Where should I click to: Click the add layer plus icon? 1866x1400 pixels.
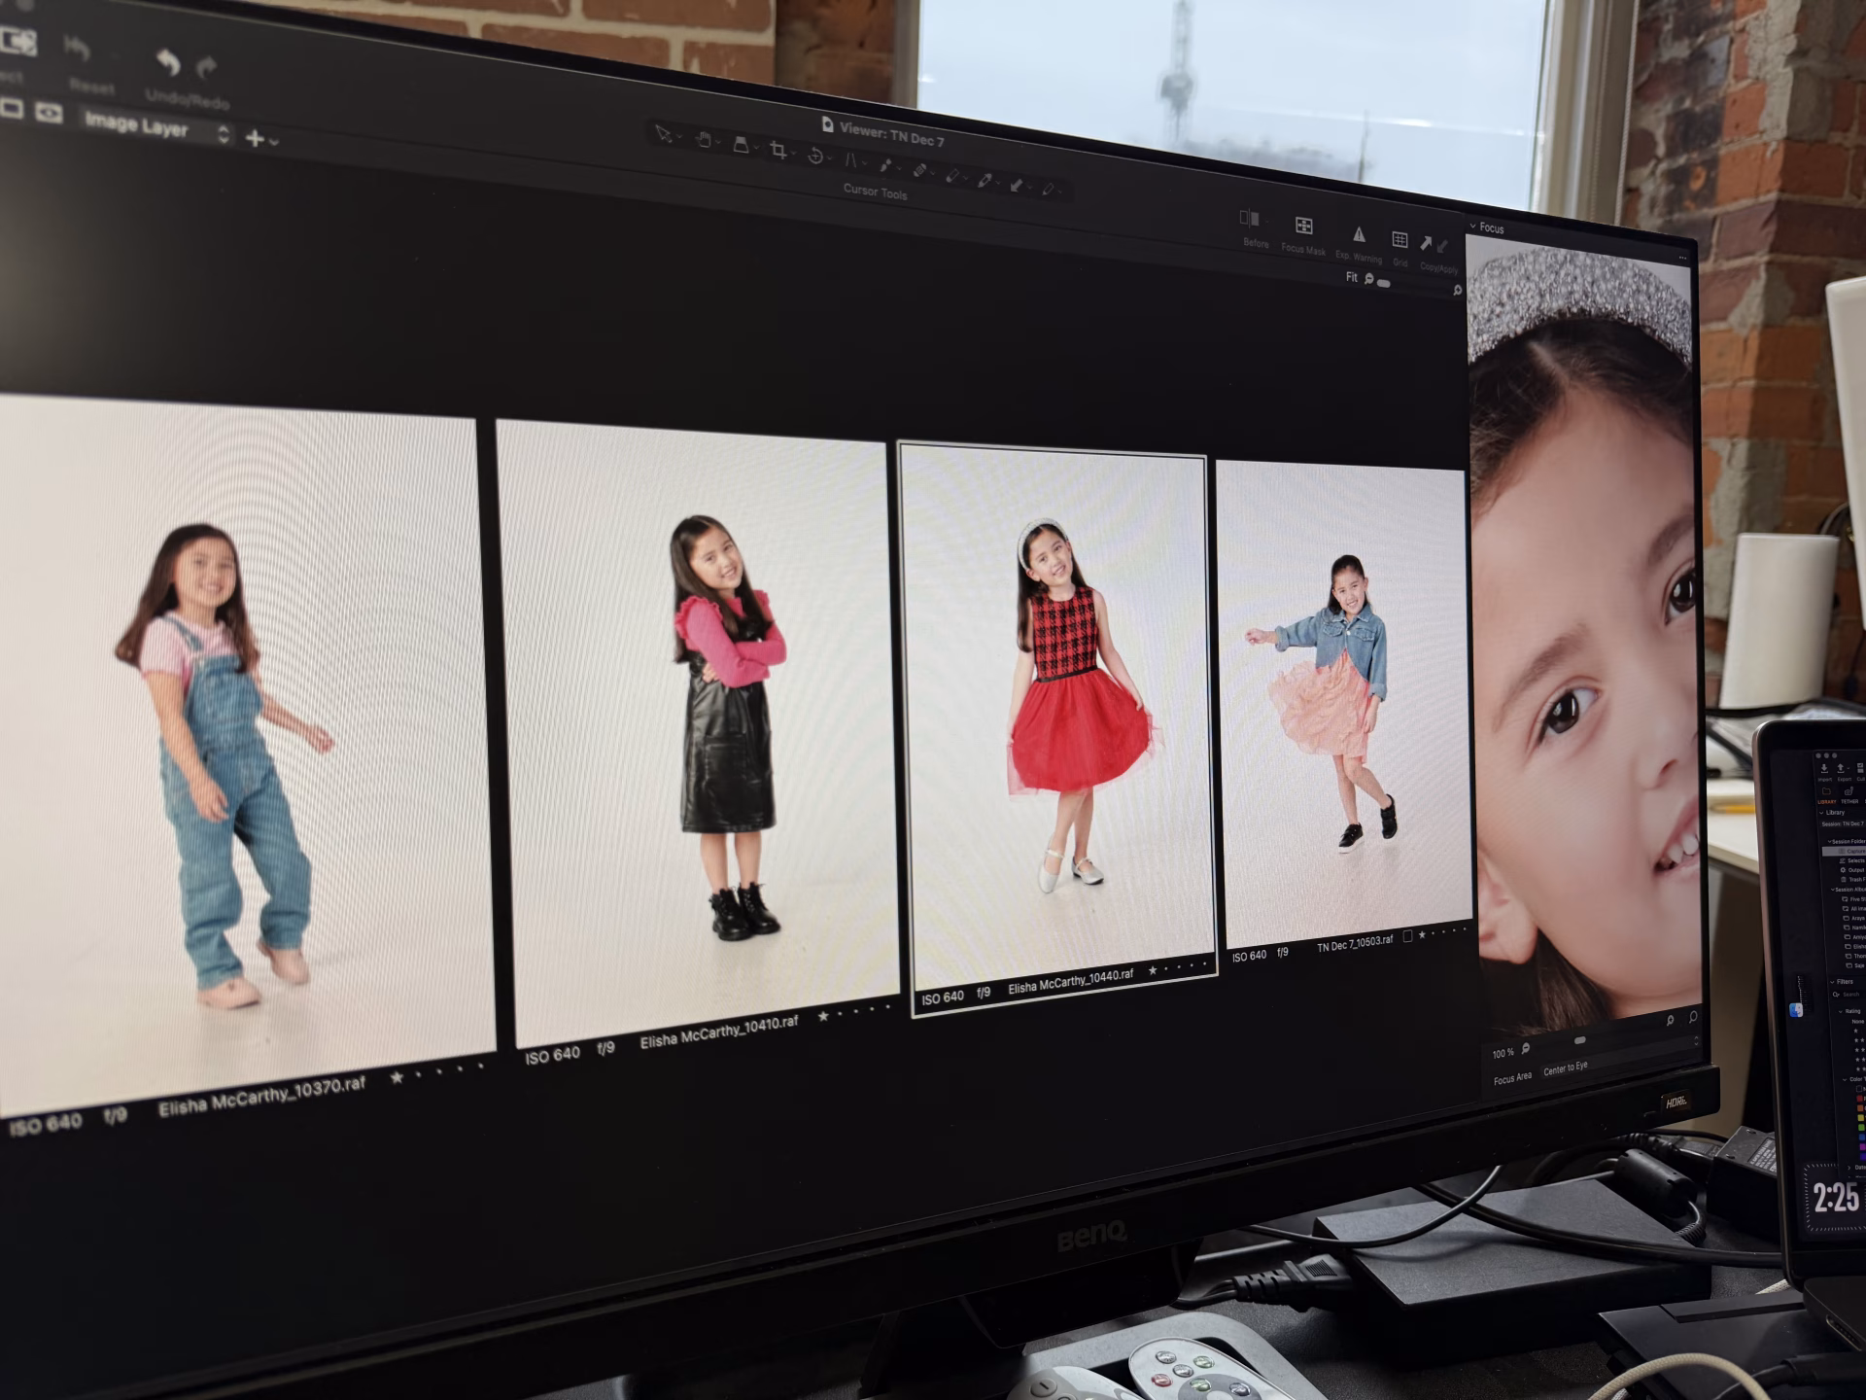255,138
